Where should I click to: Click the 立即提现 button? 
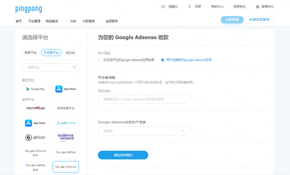tap(232, 19)
